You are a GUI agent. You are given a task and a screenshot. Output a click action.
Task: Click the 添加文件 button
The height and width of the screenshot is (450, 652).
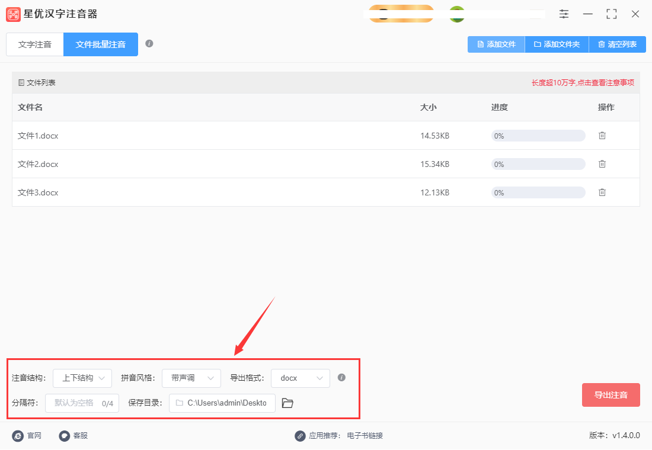click(496, 44)
